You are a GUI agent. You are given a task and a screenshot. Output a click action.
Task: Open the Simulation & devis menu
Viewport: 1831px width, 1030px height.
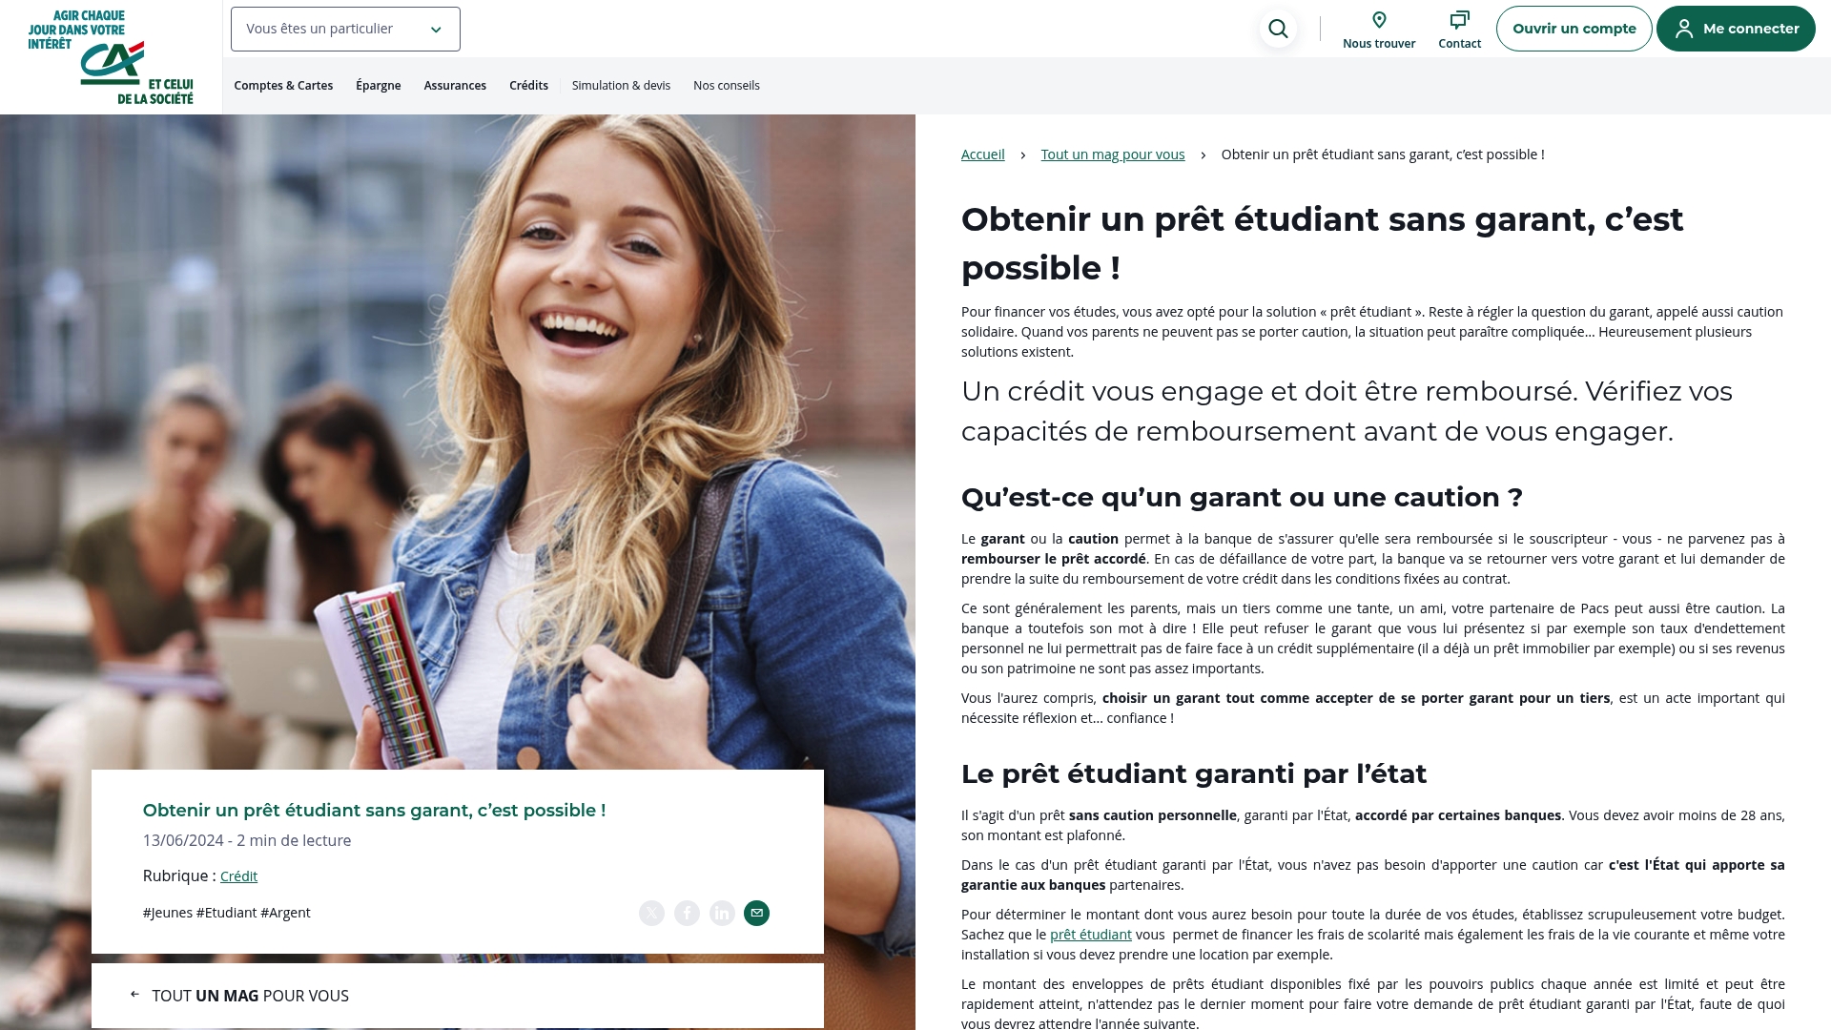tap(621, 85)
